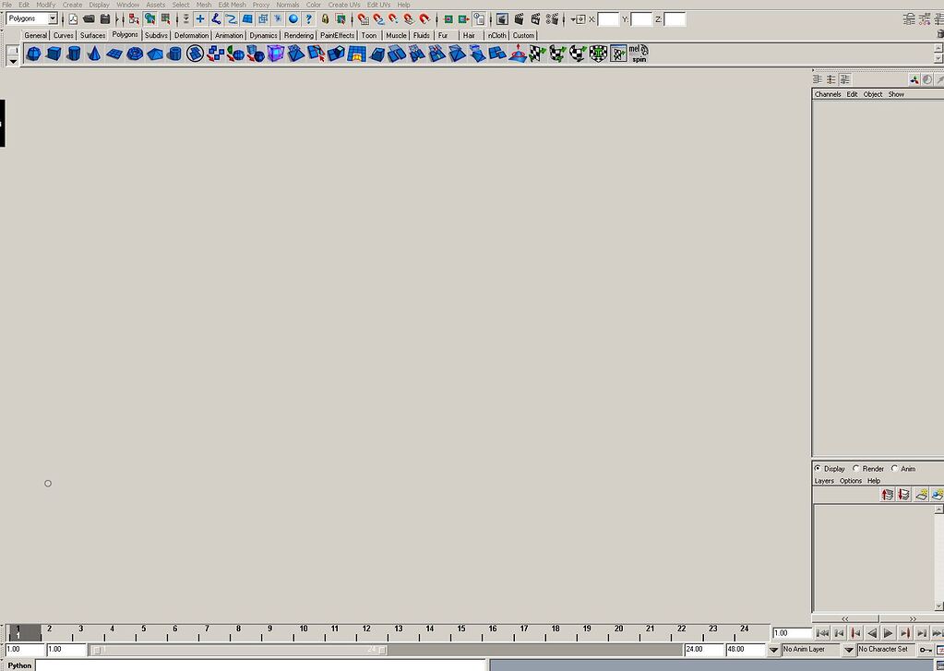Viewport: 944px width, 671px height.
Task: Switch to the Object tab in channel box
Action: [x=872, y=94]
